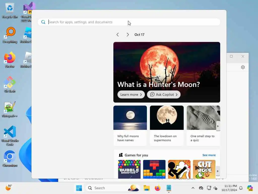
Task: Advance the moon cards carousel arrow
Action: point(218,126)
